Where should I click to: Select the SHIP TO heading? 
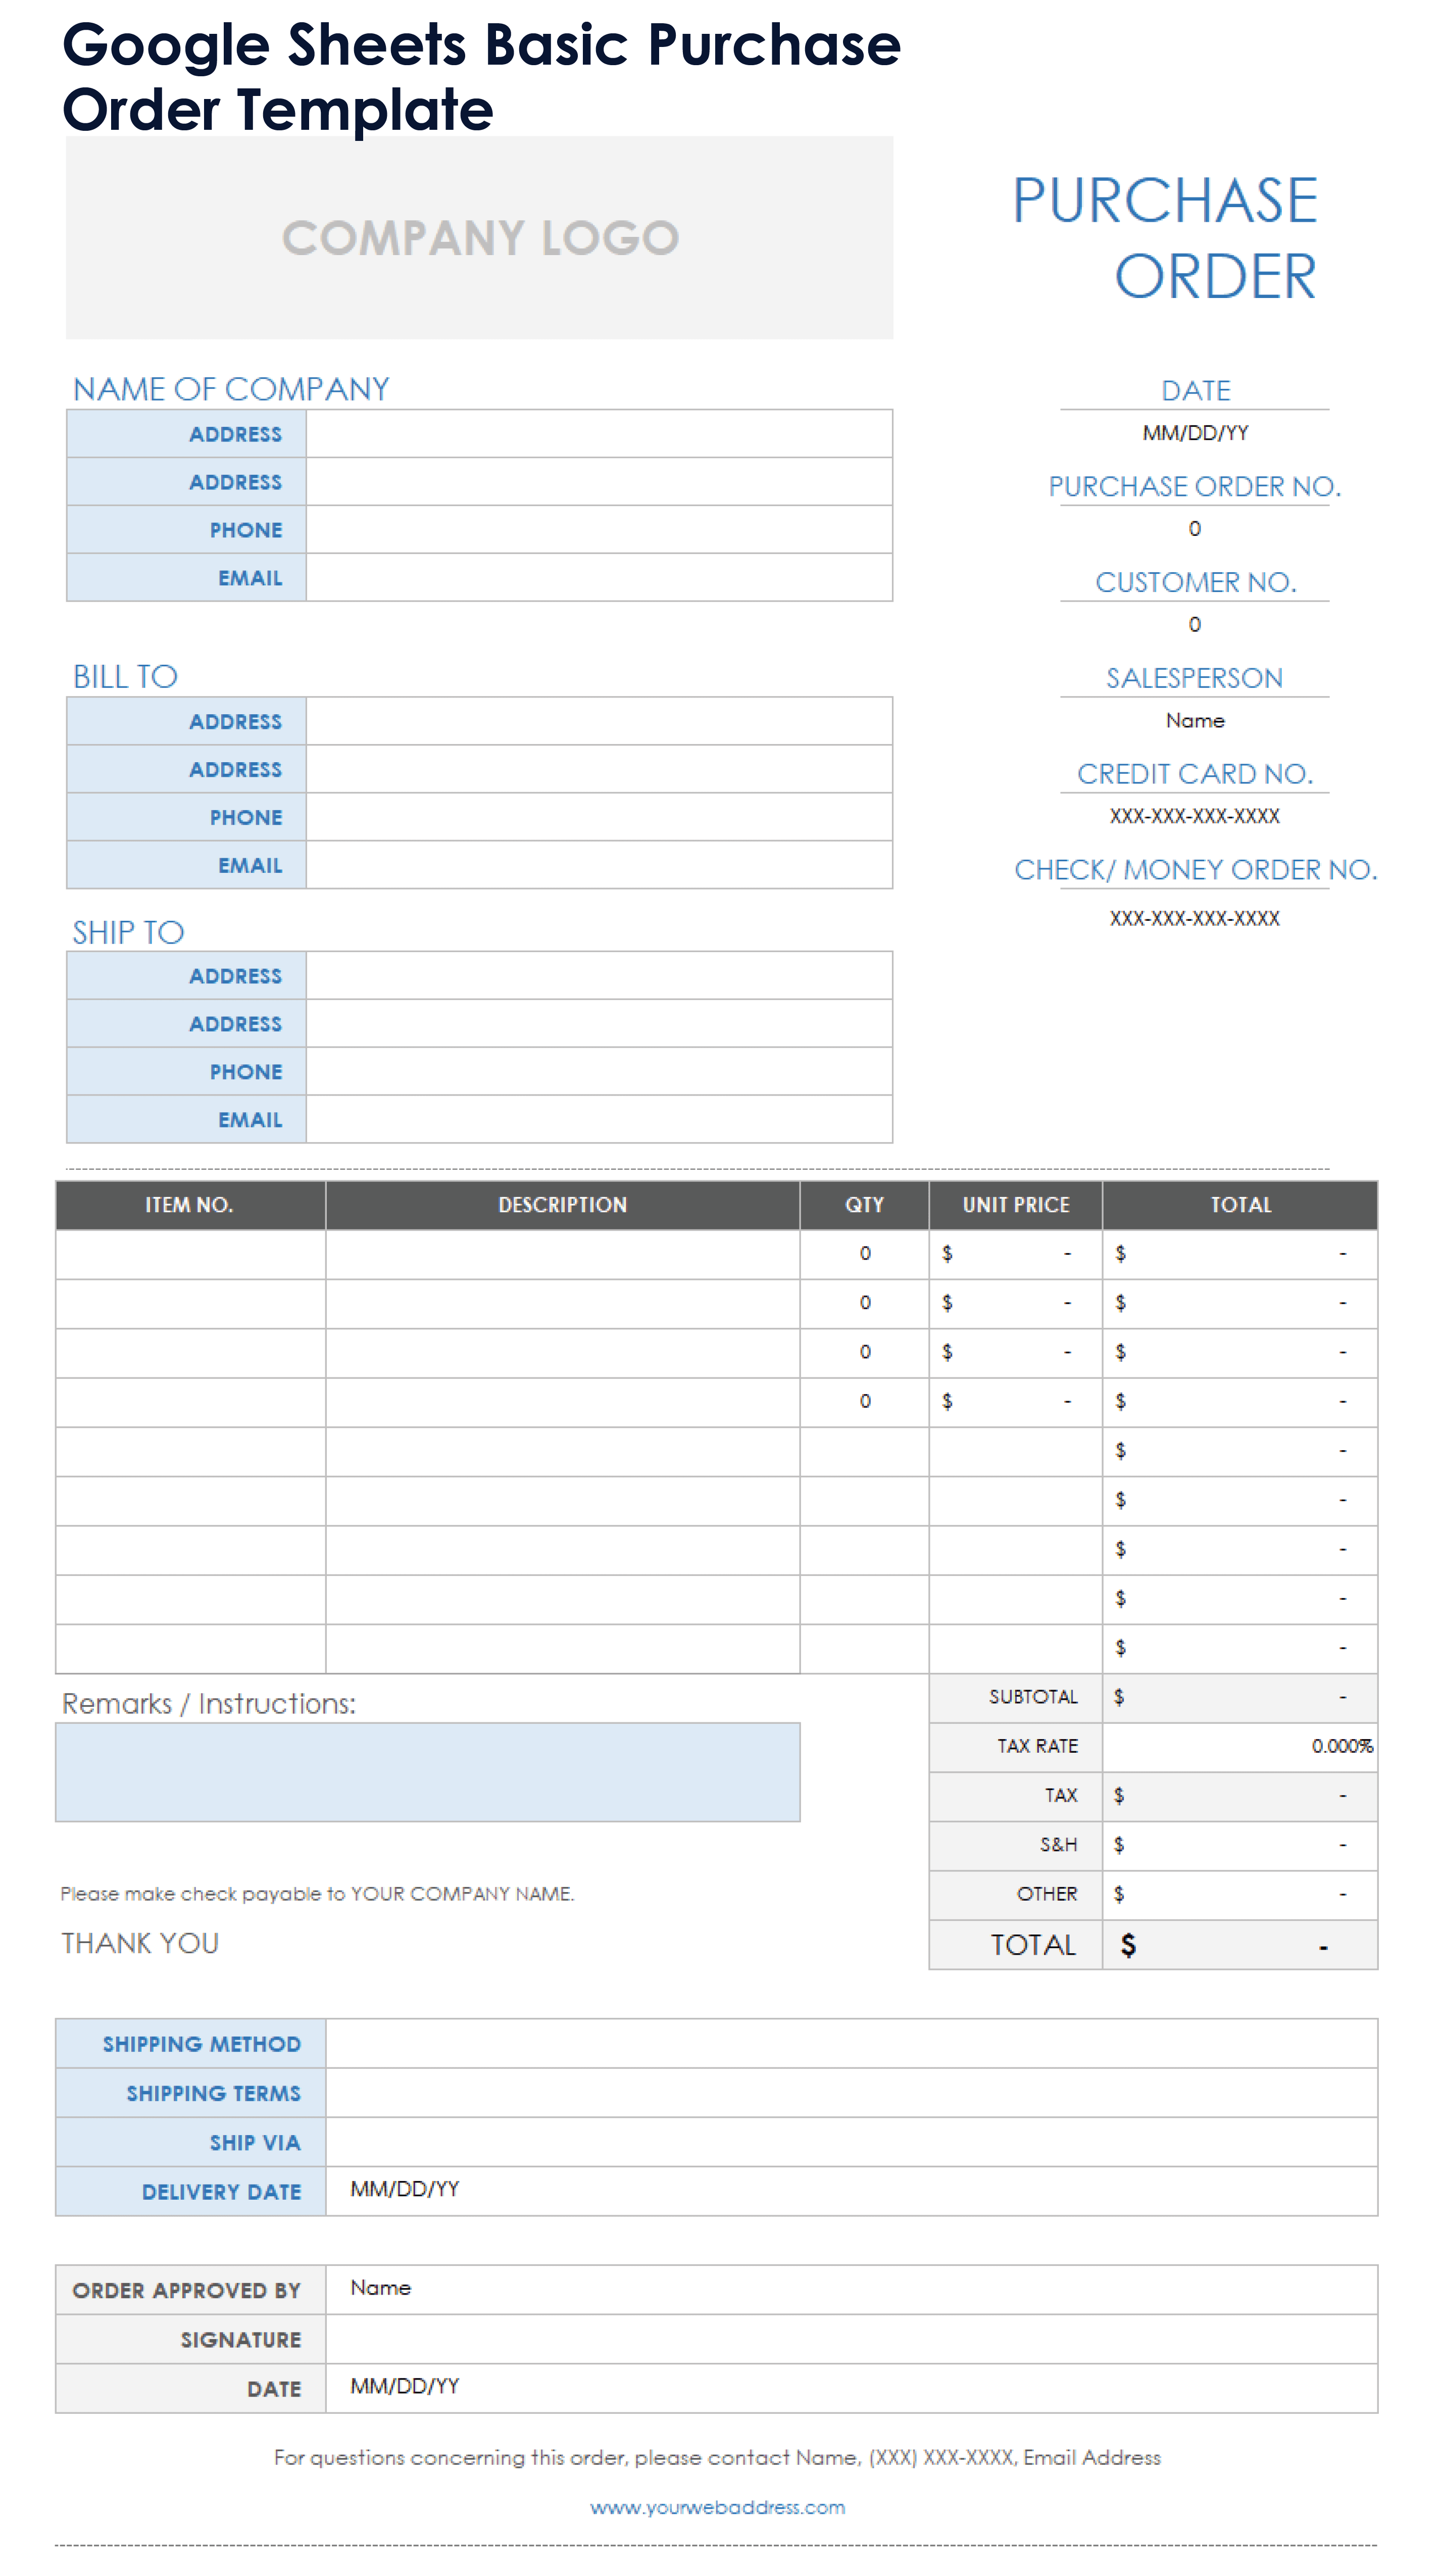coord(128,932)
